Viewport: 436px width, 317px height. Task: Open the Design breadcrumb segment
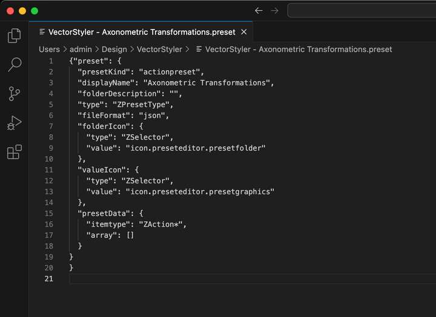pyautogui.click(x=114, y=50)
